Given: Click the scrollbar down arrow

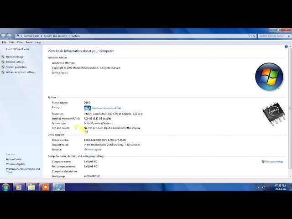Looking at the screenshot, I should (x=290, y=176).
